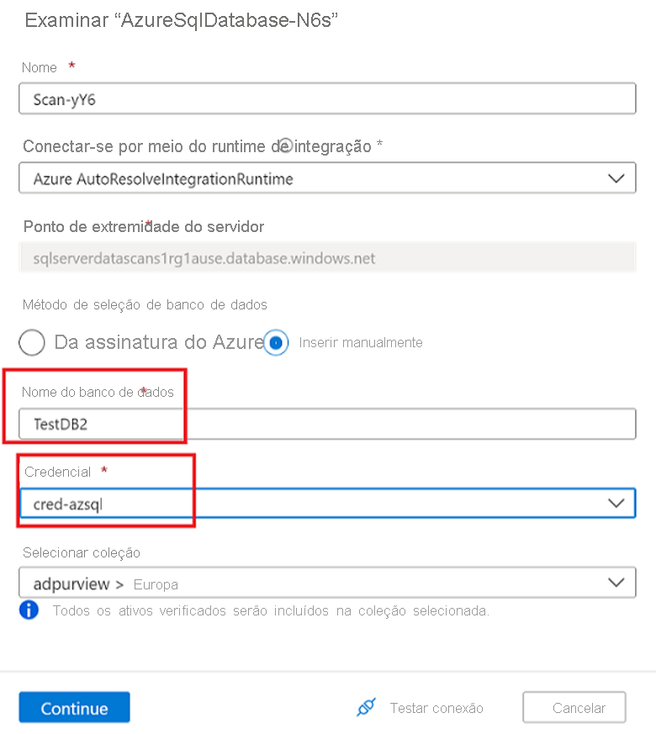Click the integration runtime dropdown chevron
Viewport: 656px width, 734px height.
(618, 177)
